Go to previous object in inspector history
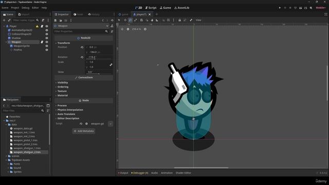 [x=103, y=21]
